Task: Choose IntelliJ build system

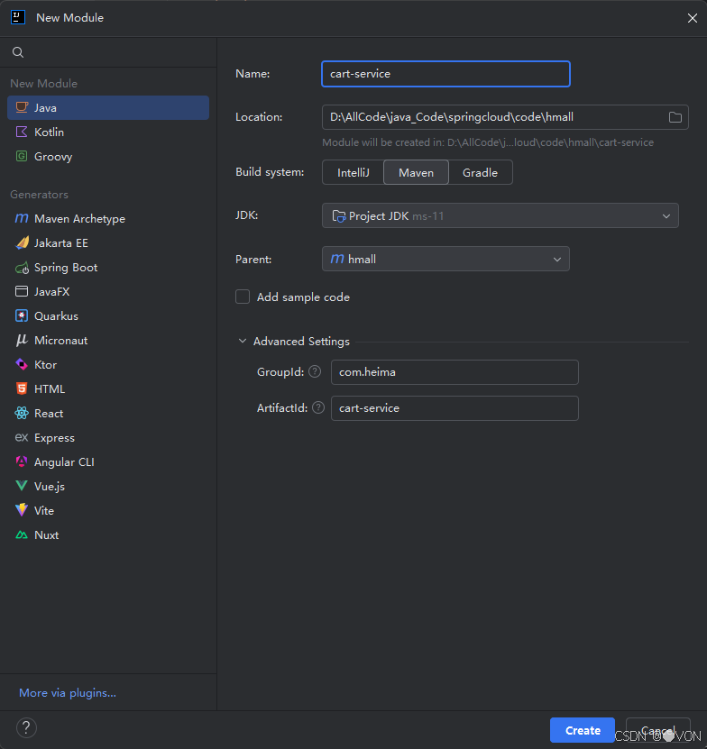Action: point(353,172)
